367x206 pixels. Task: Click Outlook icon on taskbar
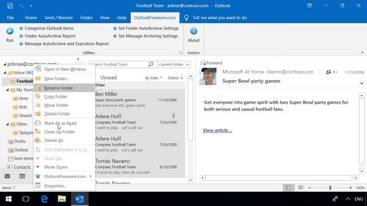point(80,199)
